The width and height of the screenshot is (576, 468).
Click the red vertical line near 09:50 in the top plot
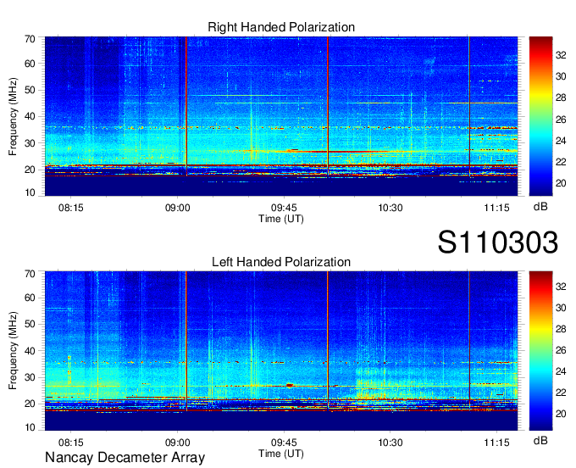pyautogui.click(x=328, y=107)
